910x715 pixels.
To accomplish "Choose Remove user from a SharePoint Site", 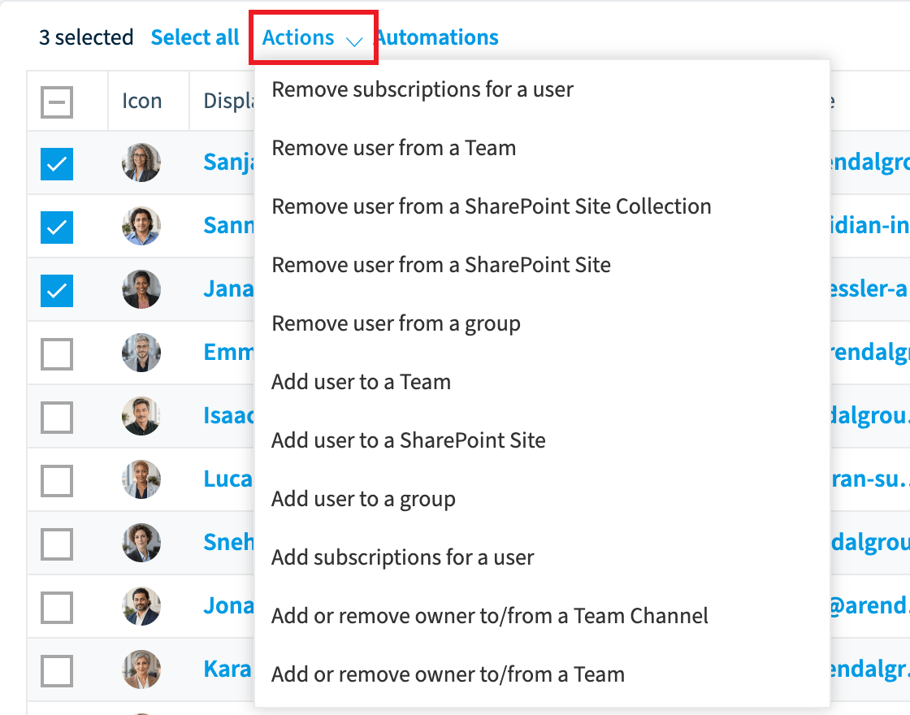I will coord(542,265).
